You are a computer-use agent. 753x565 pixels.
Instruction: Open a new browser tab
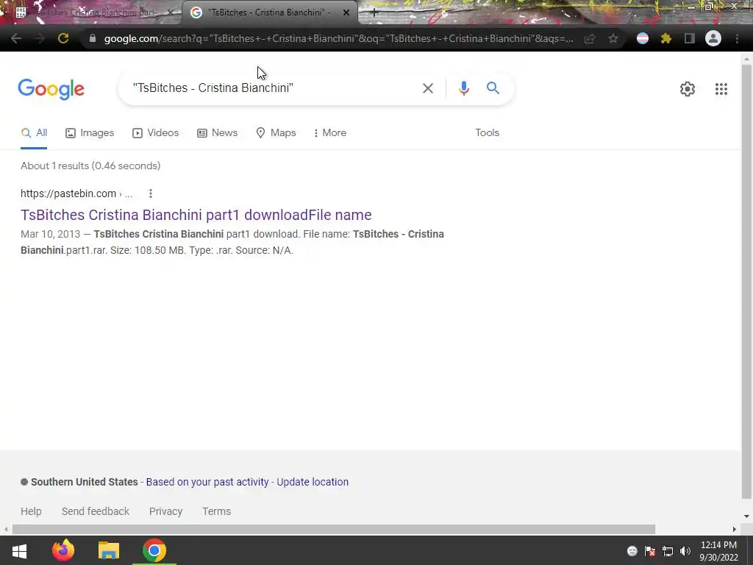(x=374, y=13)
